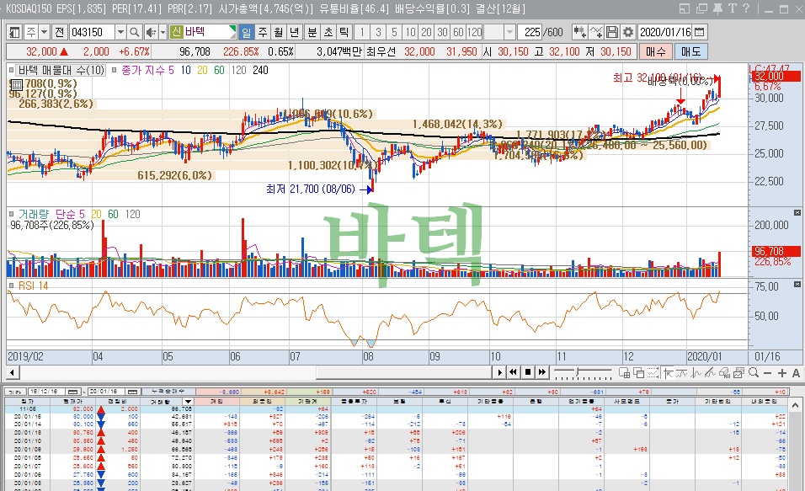Select the 60 interval button

pos(458,32)
